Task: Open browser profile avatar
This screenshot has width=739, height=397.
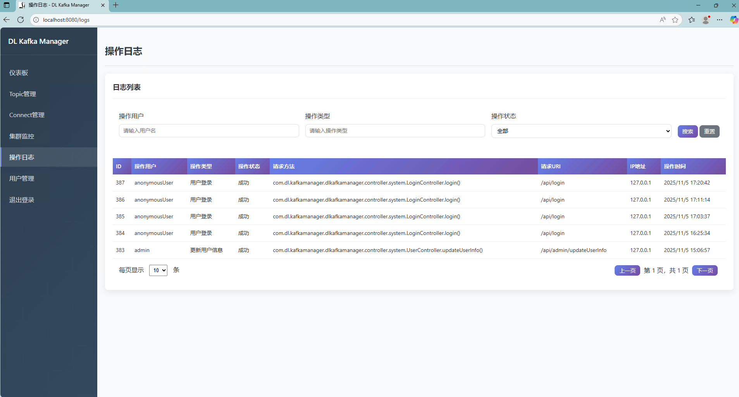Action: pyautogui.click(x=706, y=20)
